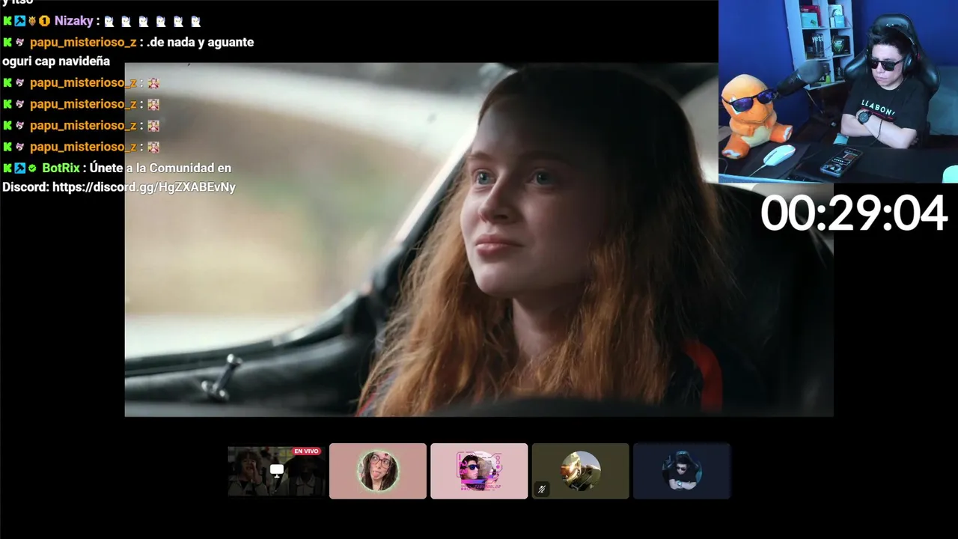Select the participant tile with the pink sunglasses avatar
The width and height of the screenshot is (958, 539).
point(479,471)
